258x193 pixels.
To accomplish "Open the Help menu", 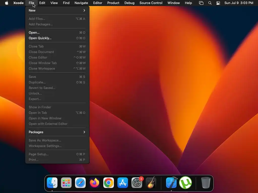I will pyautogui.click(x=188, y=3).
